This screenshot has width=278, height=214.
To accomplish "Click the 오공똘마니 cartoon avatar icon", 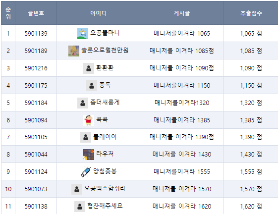I will click(83, 34).
